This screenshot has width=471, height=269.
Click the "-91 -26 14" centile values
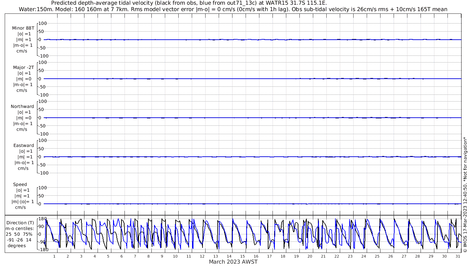[19, 240]
